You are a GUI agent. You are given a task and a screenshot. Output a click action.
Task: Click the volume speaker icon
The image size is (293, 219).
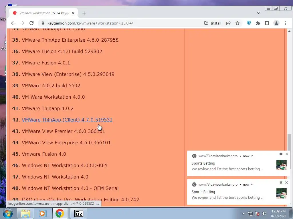click(264, 214)
